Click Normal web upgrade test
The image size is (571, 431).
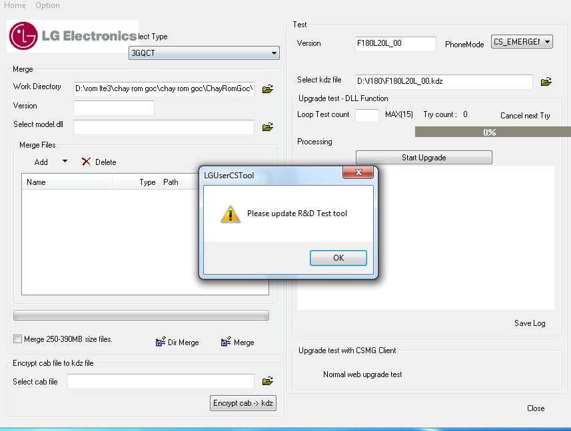362,374
